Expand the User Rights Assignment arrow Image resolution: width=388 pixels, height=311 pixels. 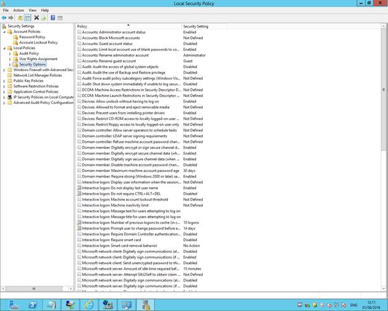point(10,59)
